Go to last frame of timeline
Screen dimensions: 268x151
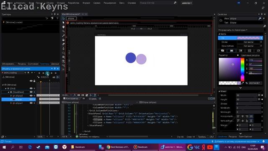[56, 73]
